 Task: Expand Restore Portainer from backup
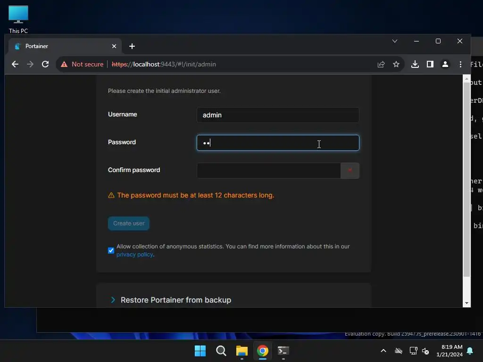click(x=171, y=300)
